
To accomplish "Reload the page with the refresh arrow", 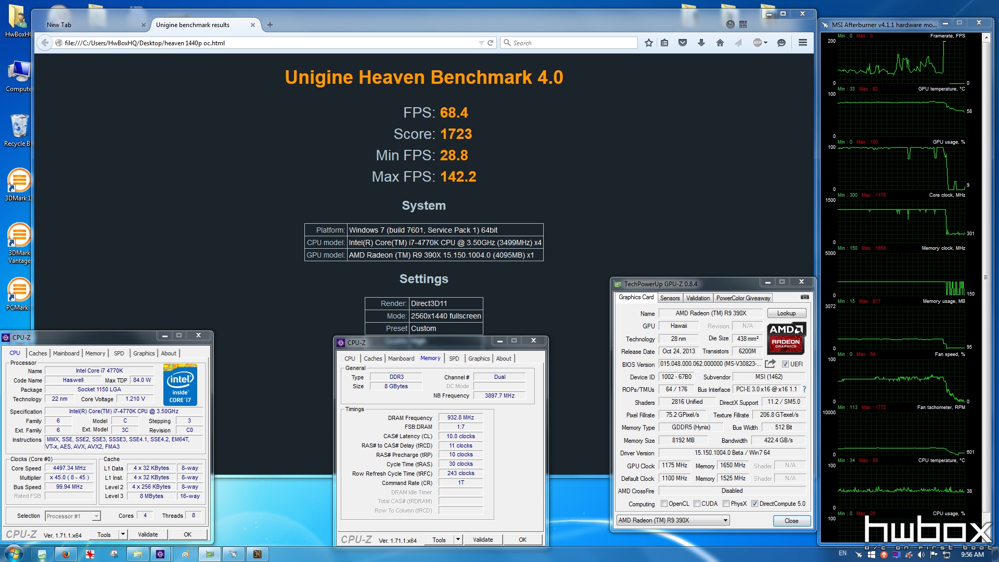I will click(x=490, y=43).
